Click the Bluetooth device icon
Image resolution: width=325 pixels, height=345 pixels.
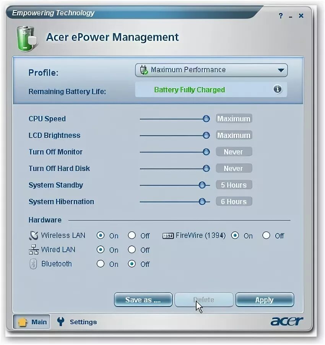(33, 264)
